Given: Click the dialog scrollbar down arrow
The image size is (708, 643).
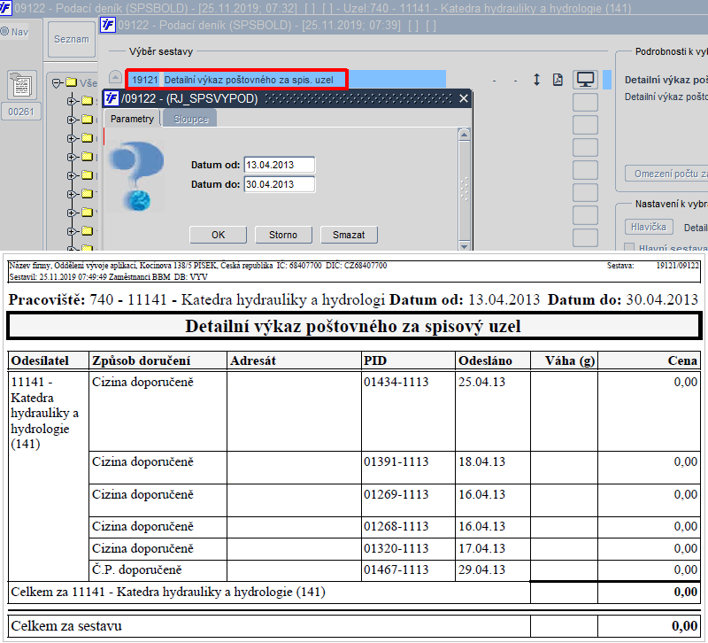Looking at the screenshot, I should click(464, 246).
